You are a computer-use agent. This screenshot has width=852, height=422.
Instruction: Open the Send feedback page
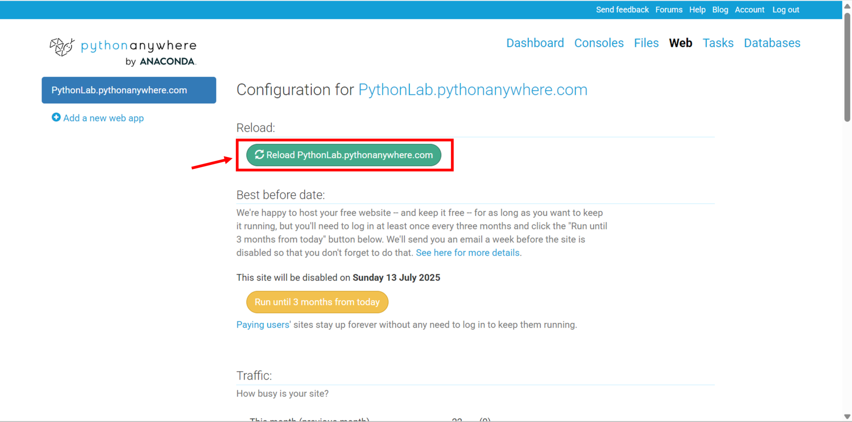coord(622,10)
